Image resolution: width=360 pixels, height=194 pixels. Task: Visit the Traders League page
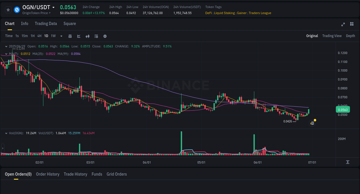(x=260, y=13)
